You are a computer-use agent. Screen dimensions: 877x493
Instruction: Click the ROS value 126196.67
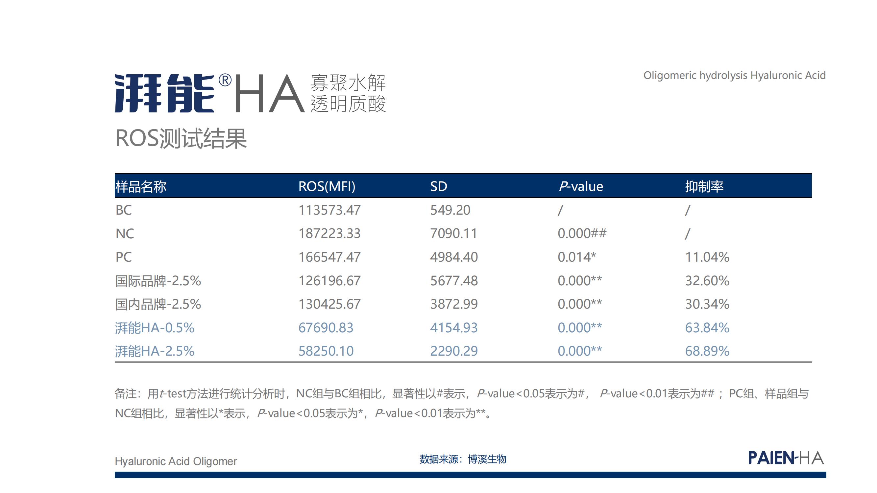pyautogui.click(x=329, y=281)
